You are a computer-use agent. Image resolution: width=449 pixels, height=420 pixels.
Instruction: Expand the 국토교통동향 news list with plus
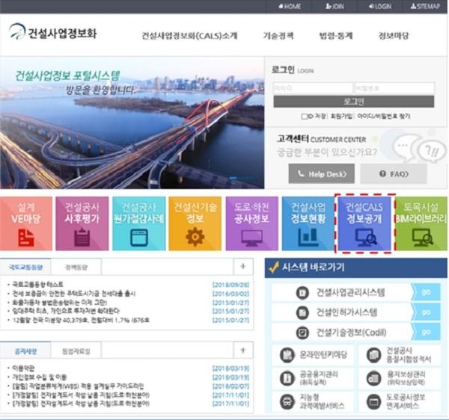coord(242,265)
